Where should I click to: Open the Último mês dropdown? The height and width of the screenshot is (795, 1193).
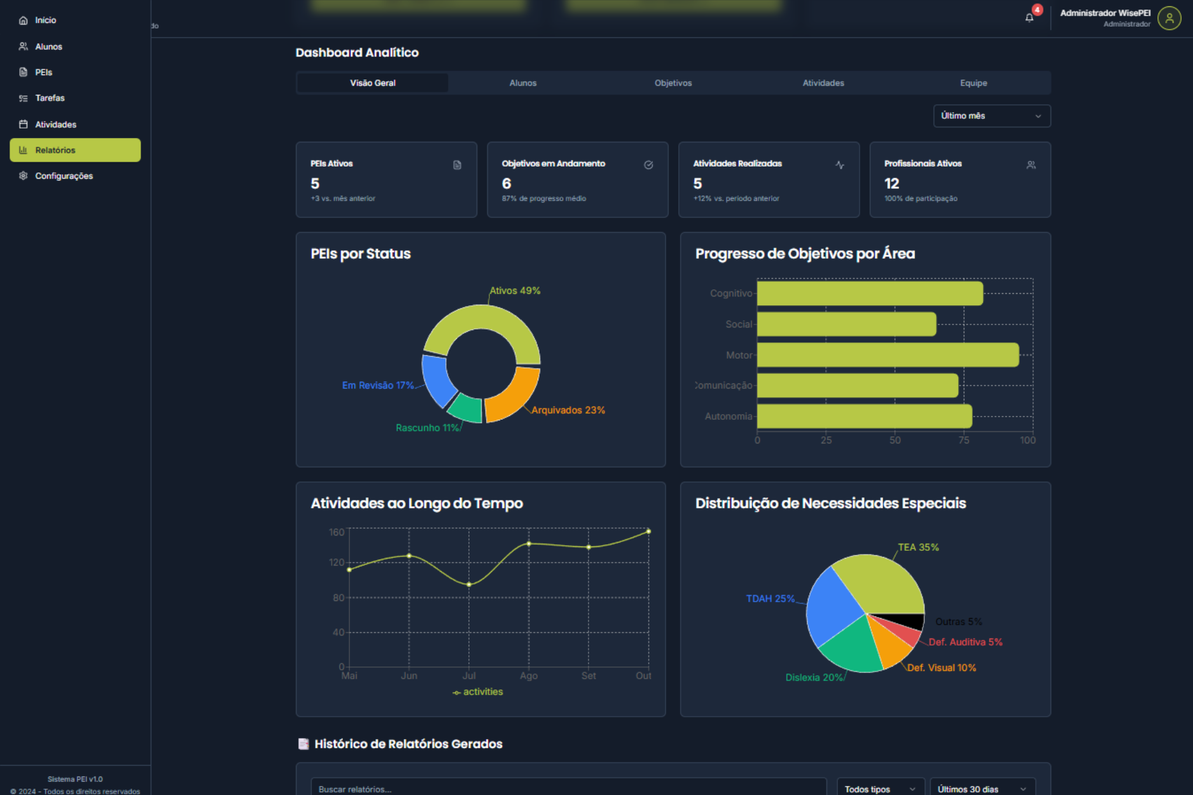[991, 116]
